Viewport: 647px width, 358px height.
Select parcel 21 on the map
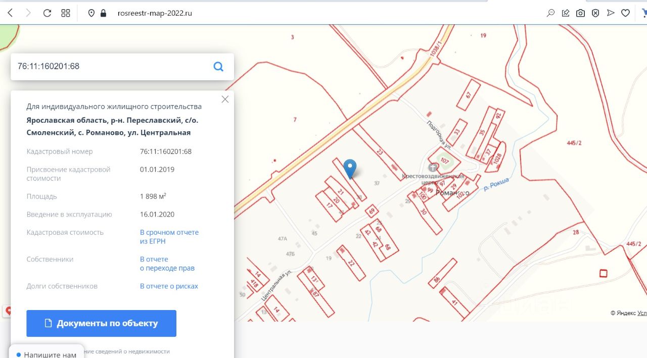[x=341, y=192]
